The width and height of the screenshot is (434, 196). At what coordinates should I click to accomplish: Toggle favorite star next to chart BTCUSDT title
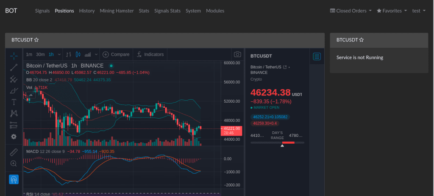(x=36, y=40)
